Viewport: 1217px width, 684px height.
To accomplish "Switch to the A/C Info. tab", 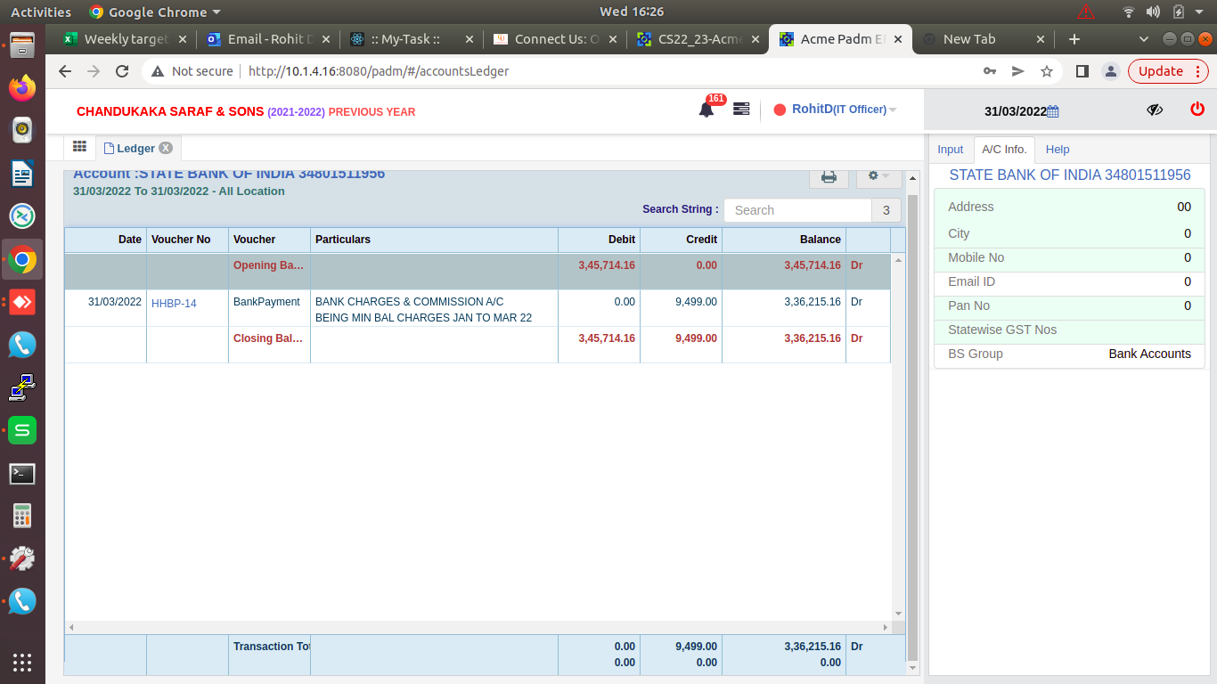I will click(1004, 149).
